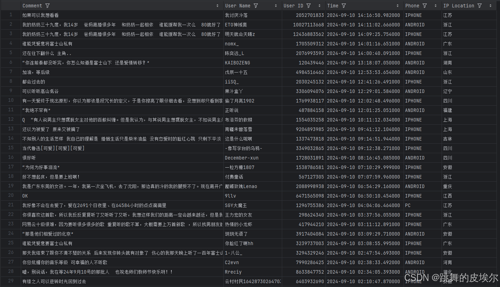Click IP location cell '山东'
Screen dimensions: 500x287
(x=469, y=72)
